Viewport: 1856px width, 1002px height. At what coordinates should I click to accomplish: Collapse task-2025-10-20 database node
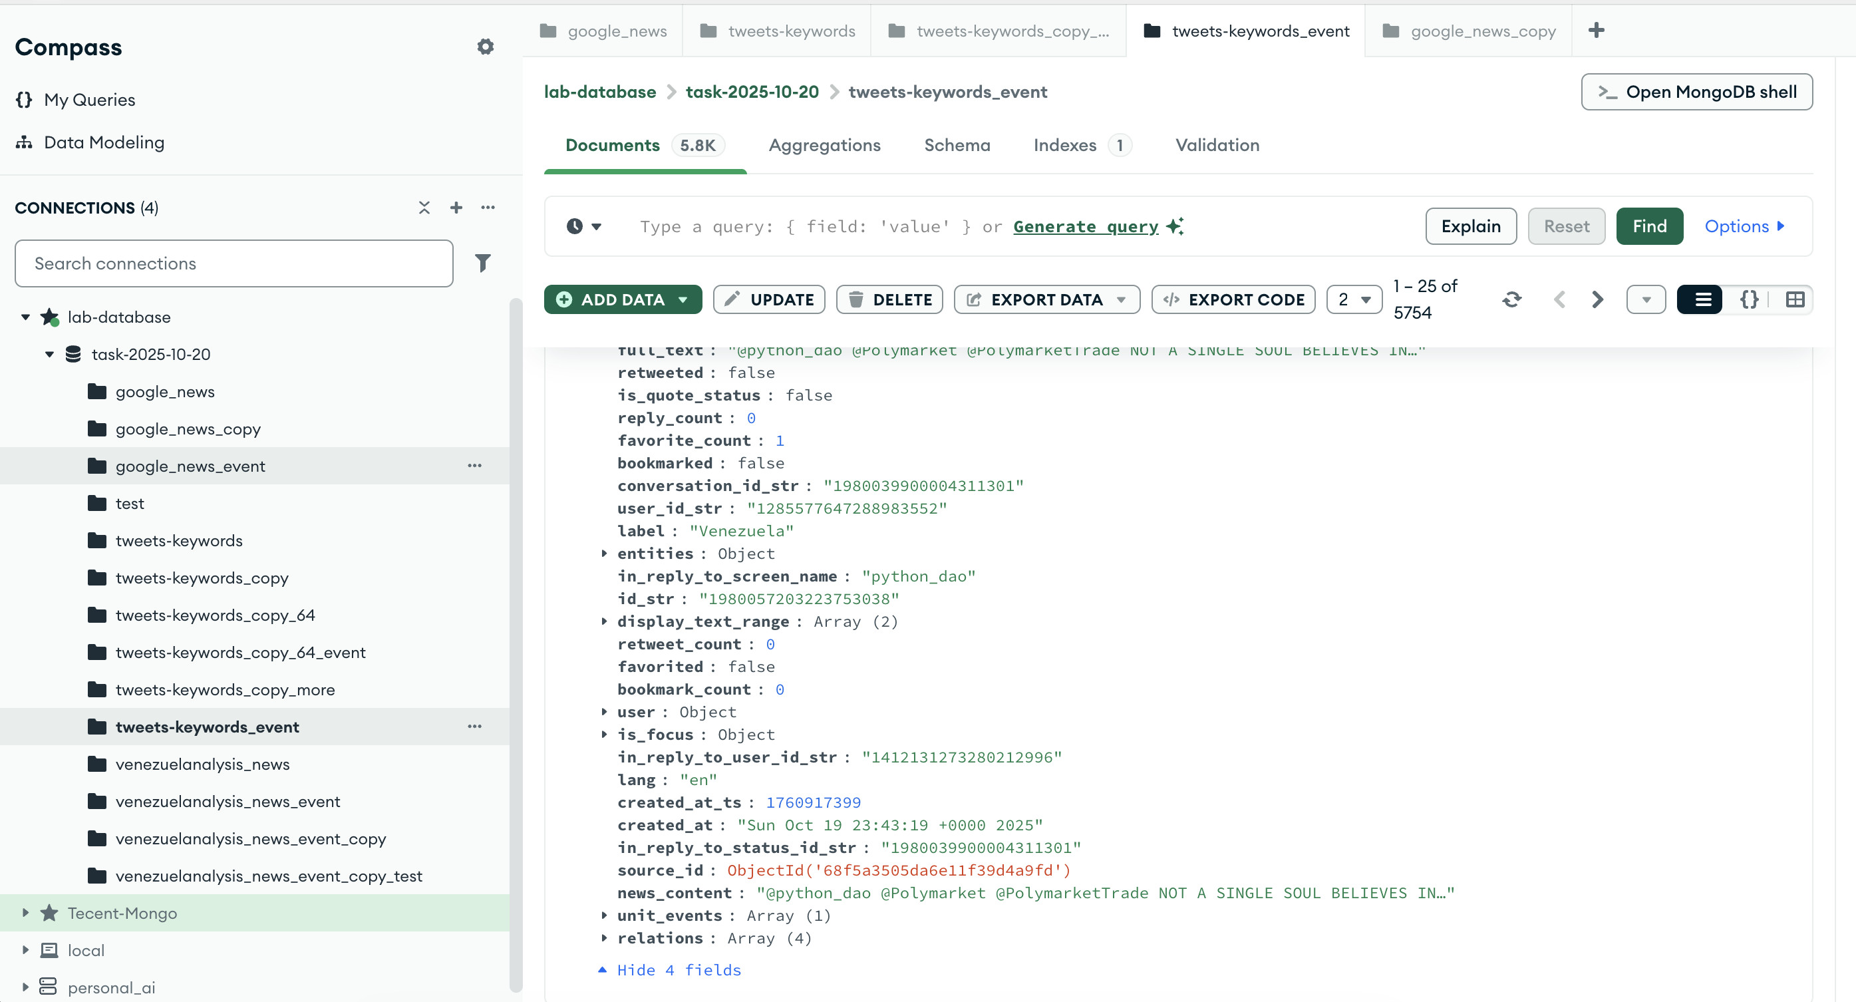click(49, 354)
